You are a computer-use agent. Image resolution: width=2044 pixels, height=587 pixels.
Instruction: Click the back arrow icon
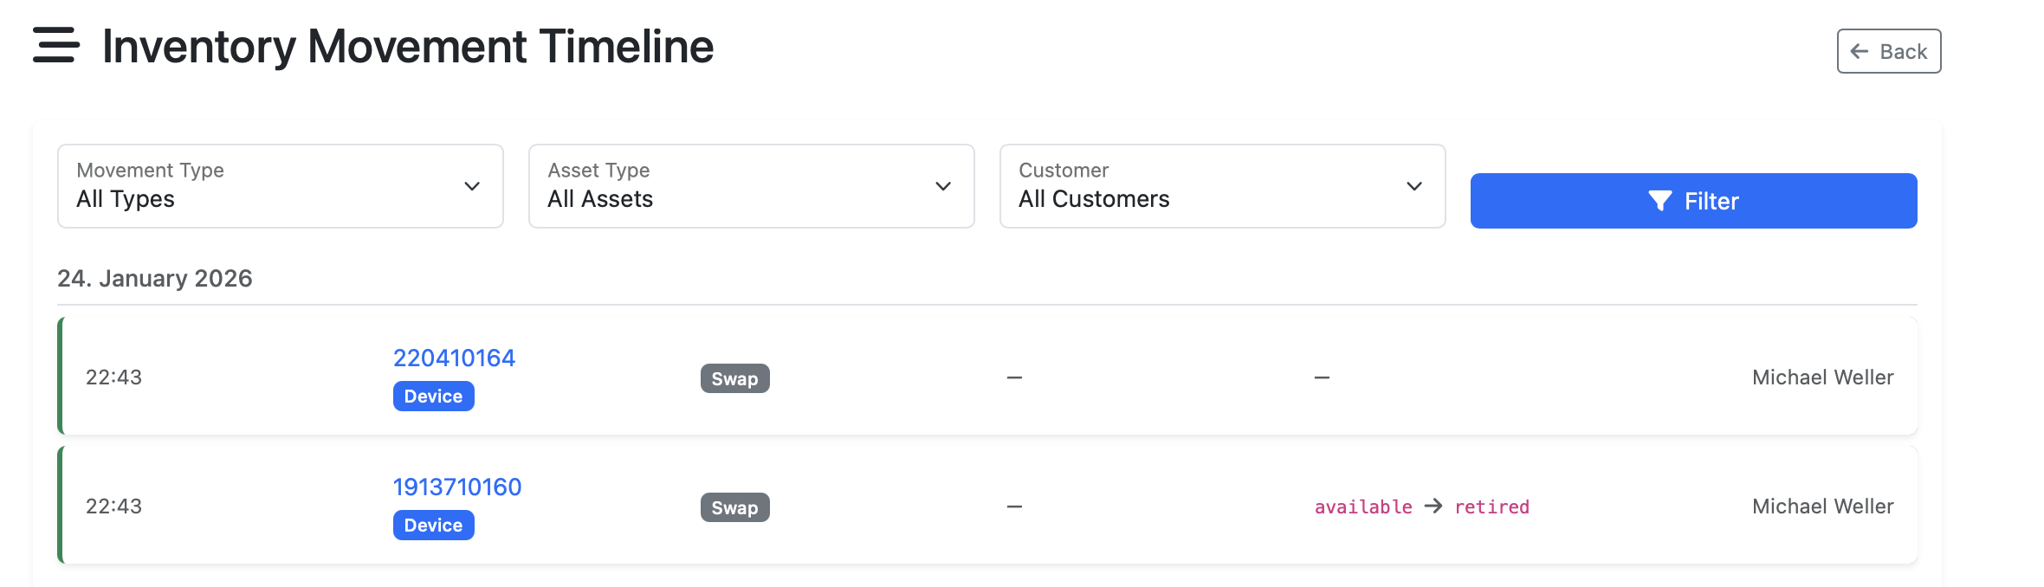(x=1858, y=51)
